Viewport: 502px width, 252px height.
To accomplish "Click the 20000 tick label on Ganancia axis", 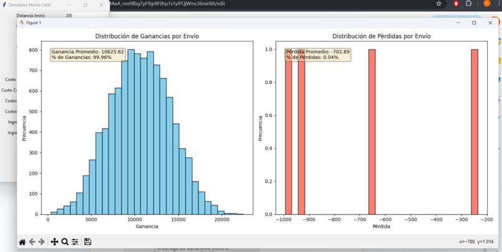I will click(x=222, y=220).
